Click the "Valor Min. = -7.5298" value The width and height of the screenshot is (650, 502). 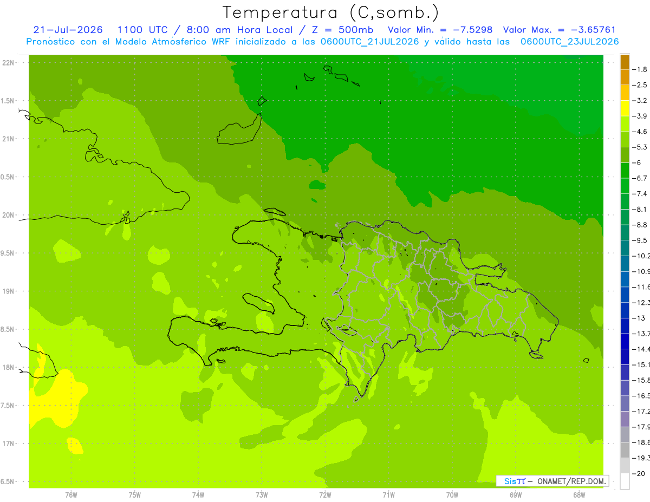(440, 30)
